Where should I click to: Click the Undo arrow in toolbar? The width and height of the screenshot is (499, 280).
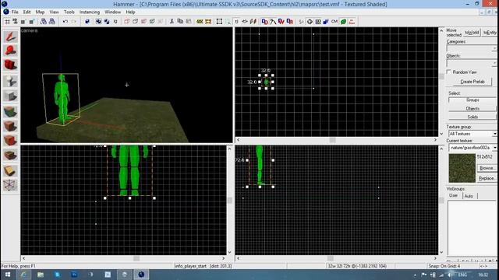point(65,22)
